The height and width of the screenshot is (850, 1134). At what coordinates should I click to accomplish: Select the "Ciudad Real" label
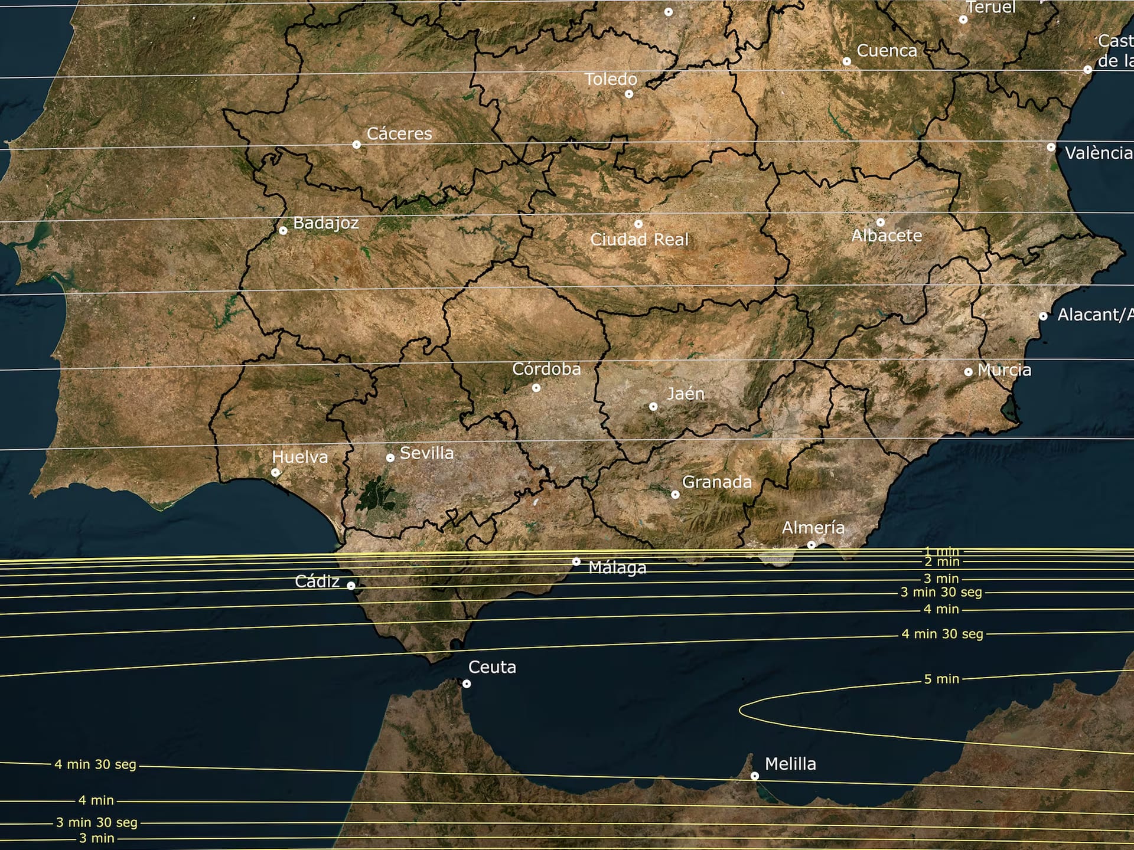640,240
